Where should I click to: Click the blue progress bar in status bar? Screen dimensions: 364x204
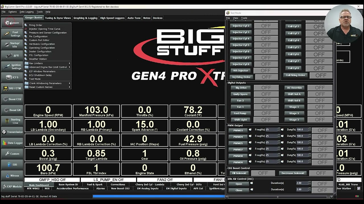tap(159, 196)
